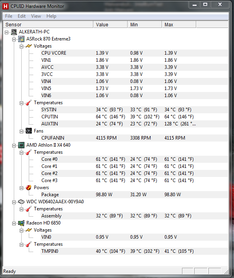Click the AMD Athlon II X4 640 chip icon

(21, 145)
